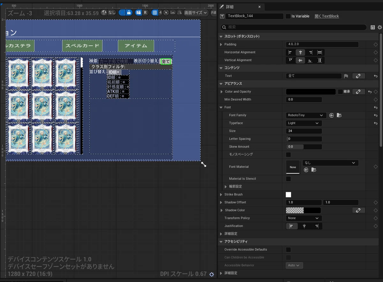Set Horizontal Alignment to fill
Viewport: 383px width, 282px height.
(320, 52)
